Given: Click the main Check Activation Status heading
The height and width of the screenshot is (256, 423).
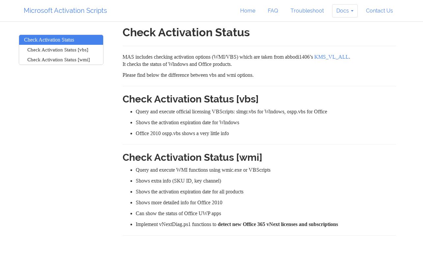Looking at the screenshot, I should [186, 32].
